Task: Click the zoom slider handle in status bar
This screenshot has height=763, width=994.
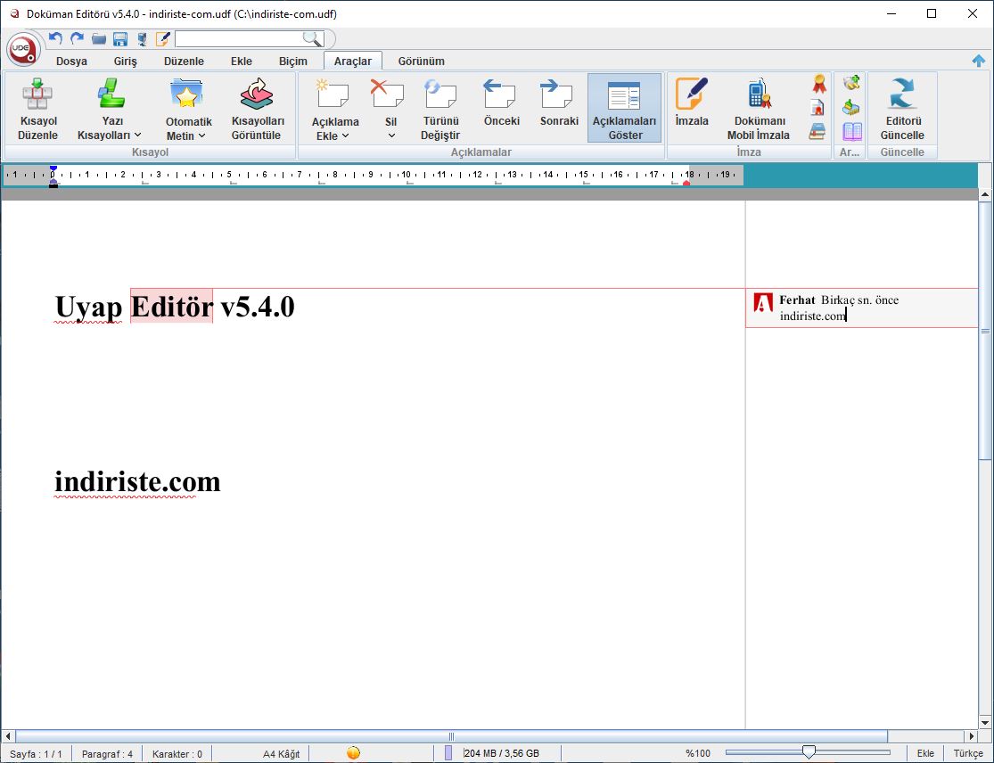Action: coord(809,752)
